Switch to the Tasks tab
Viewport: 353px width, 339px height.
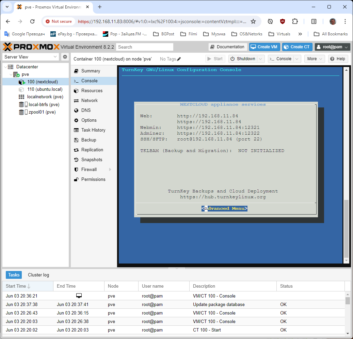14,275
